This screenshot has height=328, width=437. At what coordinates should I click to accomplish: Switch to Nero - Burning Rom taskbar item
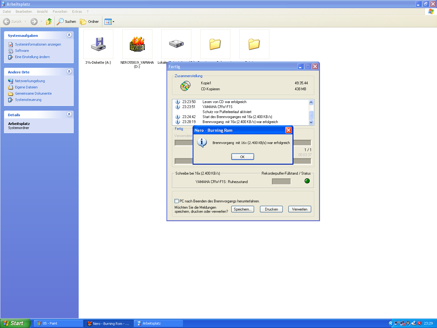109,323
